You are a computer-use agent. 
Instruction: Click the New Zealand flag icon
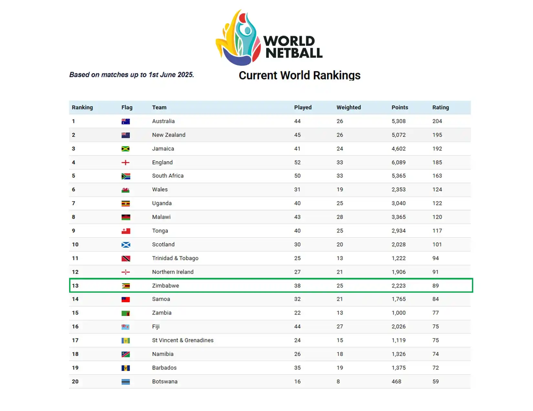[x=126, y=135]
